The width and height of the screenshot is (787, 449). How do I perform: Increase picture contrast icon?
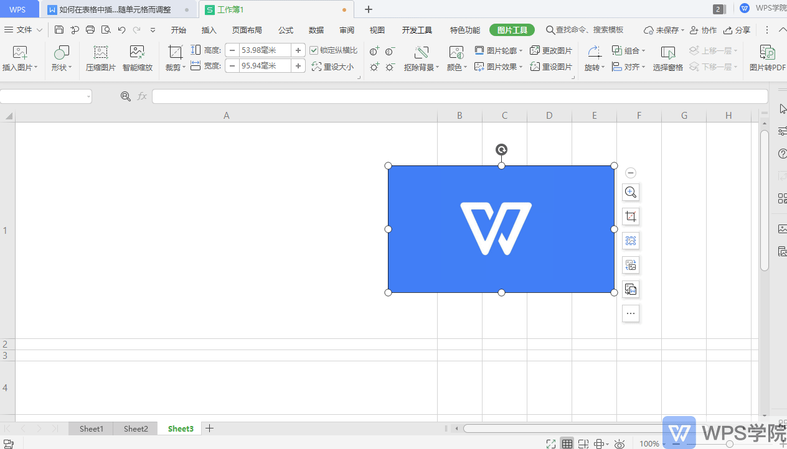click(x=374, y=51)
